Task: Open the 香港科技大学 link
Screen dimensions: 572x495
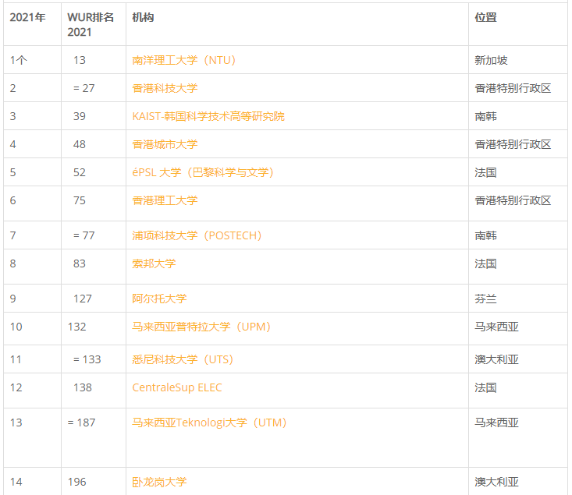Action: click(x=165, y=88)
